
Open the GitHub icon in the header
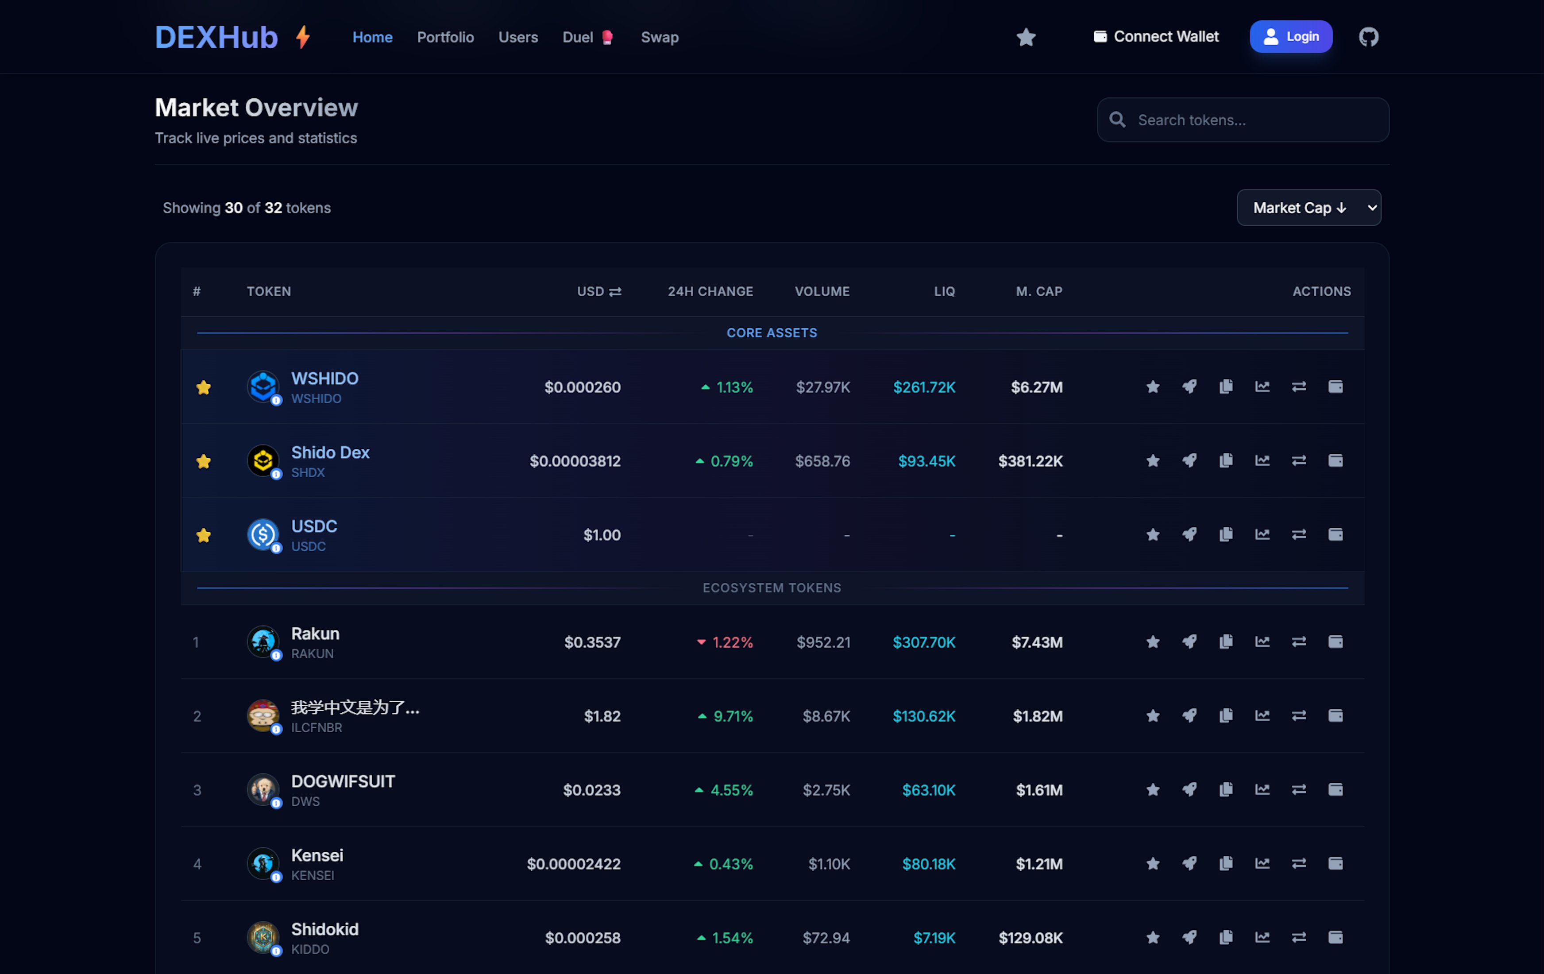pos(1368,37)
